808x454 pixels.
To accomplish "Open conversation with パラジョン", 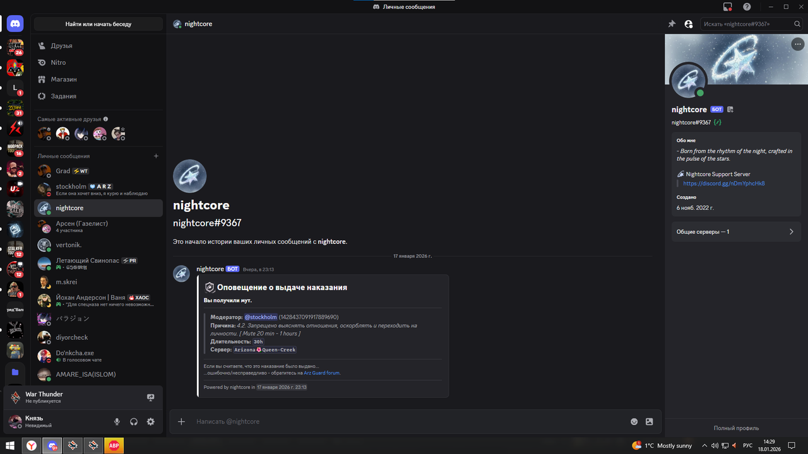I will [x=98, y=318].
